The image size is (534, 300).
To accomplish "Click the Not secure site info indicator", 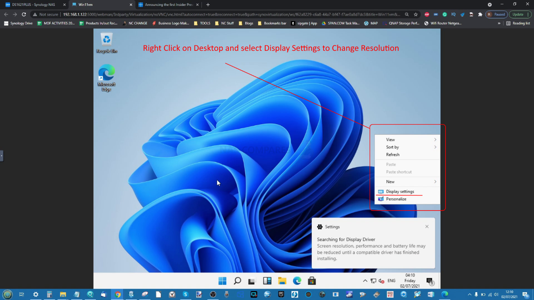I will coord(46,14).
